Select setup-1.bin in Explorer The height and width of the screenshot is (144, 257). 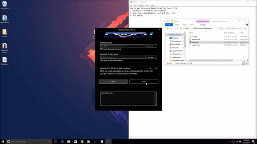[196, 45]
